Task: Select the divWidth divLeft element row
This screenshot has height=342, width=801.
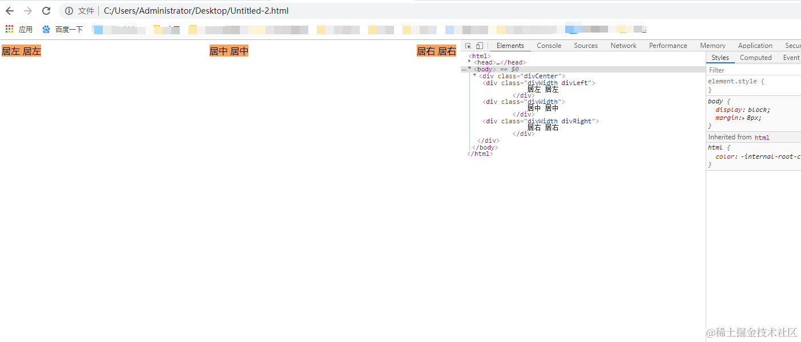Action: point(539,83)
